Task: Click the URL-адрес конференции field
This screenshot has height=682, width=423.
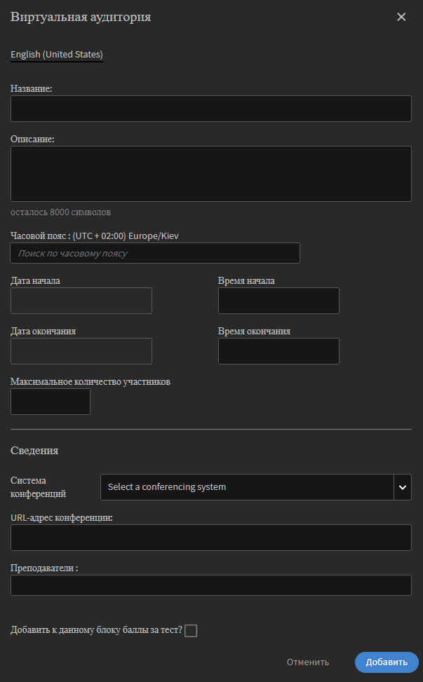Action: pos(211,538)
